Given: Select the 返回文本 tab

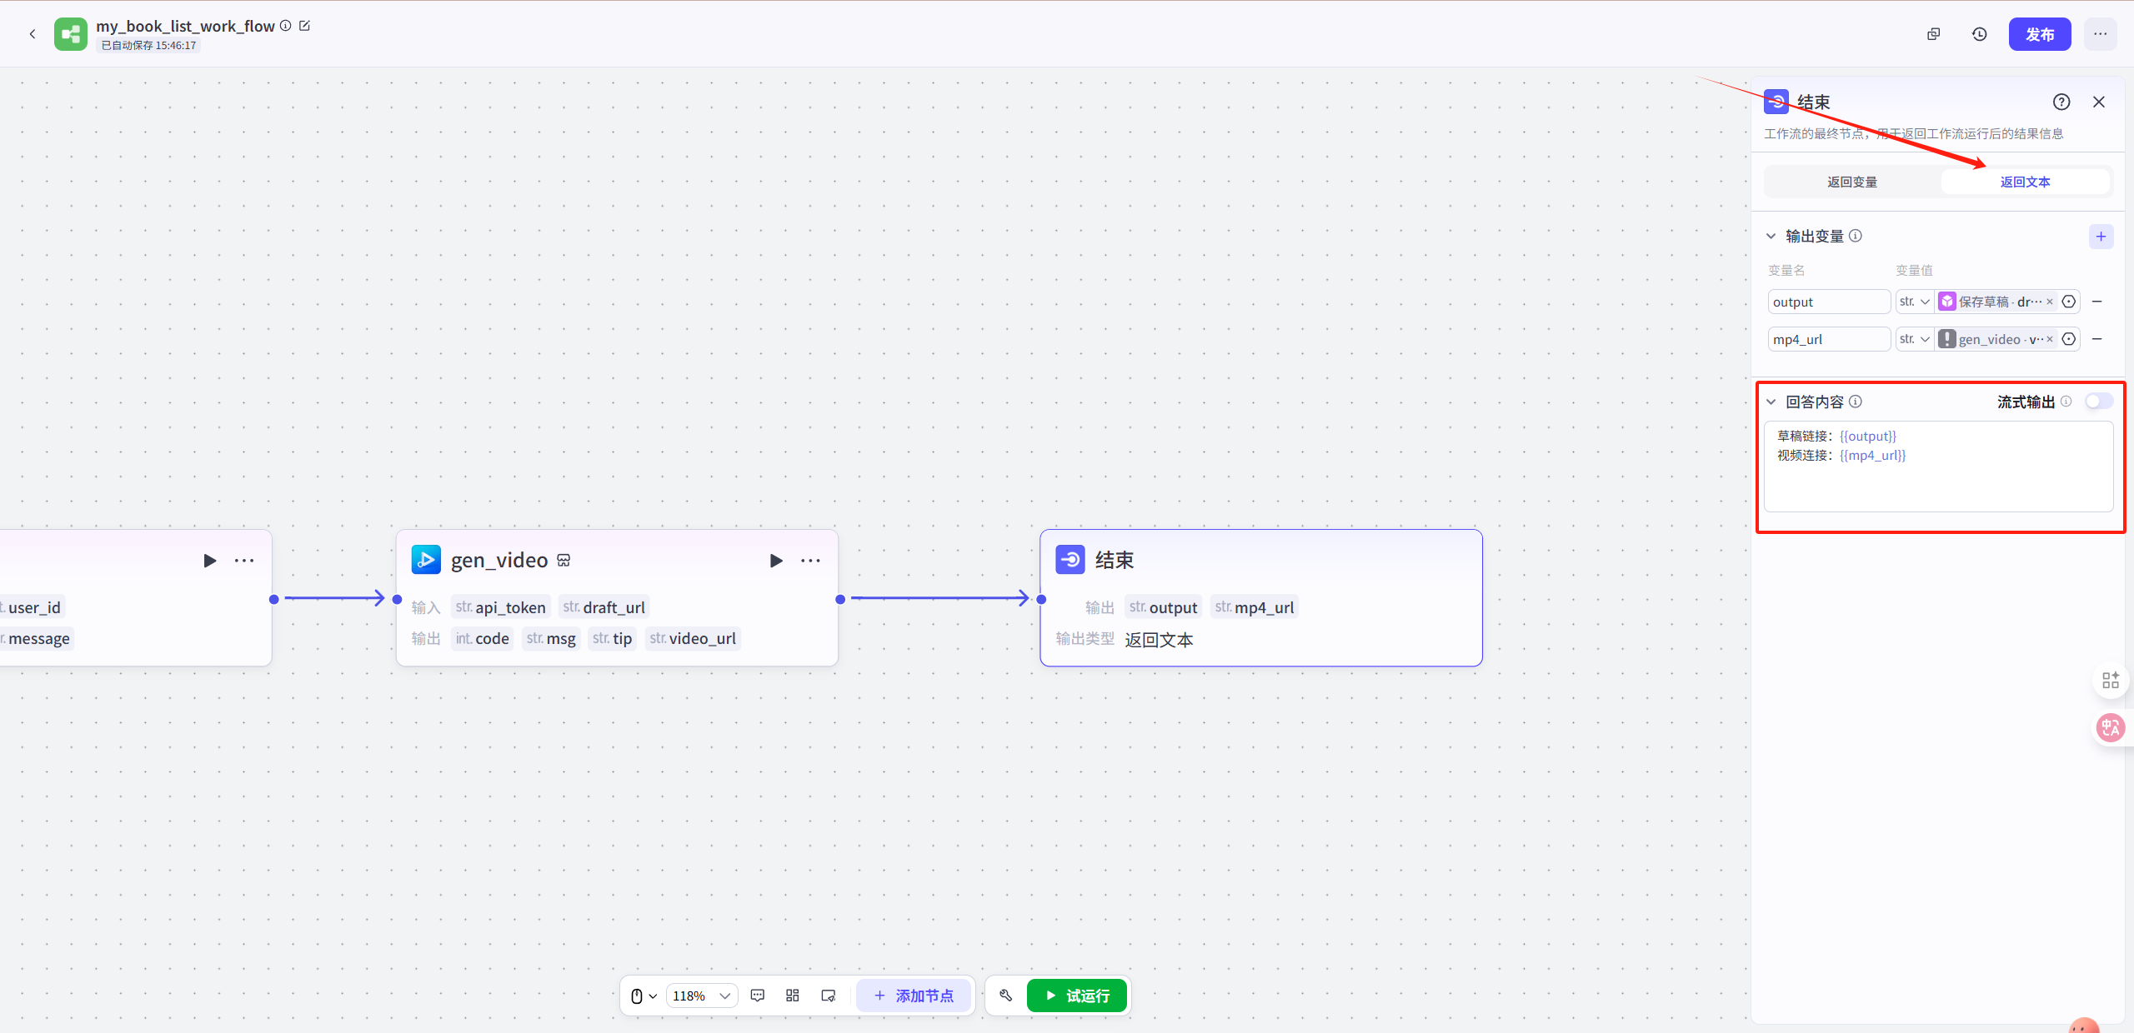Looking at the screenshot, I should 2025,182.
